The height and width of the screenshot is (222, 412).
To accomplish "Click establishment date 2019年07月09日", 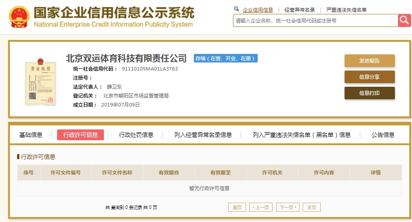I will pyautogui.click(x=121, y=105).
